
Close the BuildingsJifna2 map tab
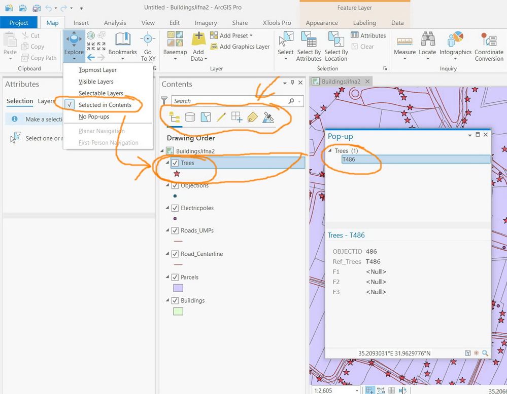[367, 82]
